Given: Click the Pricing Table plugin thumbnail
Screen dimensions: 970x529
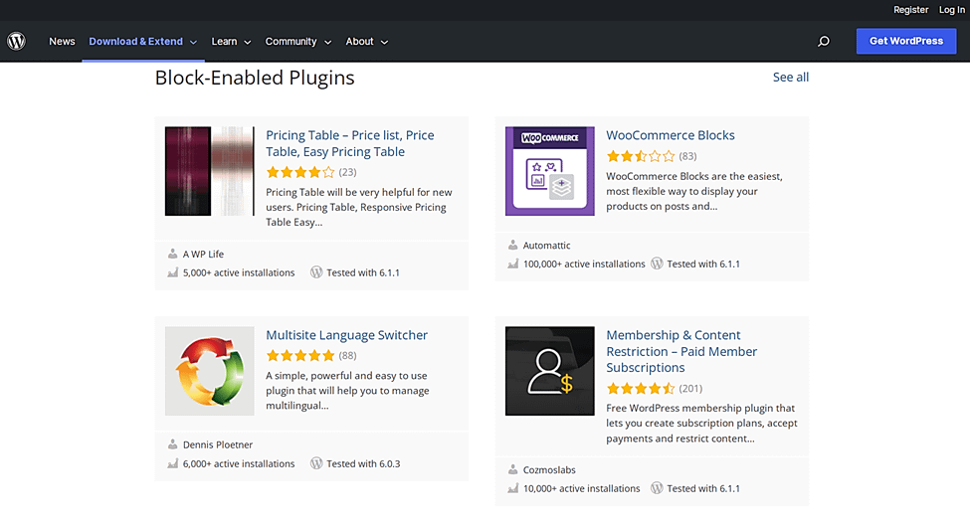Looking at the screenshot, I should (x=209, y=171).
